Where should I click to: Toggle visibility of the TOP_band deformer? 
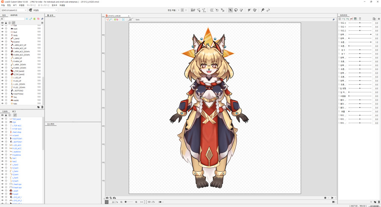coord(3,119)
